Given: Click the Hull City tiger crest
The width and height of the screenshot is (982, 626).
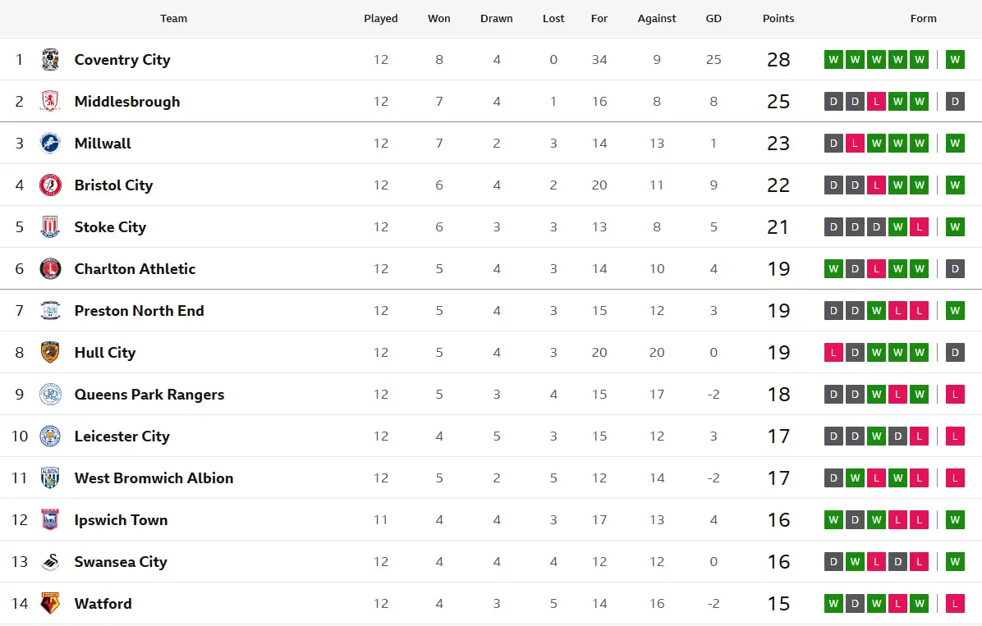Looking at the screenshot, I should (x=50, y=353).
